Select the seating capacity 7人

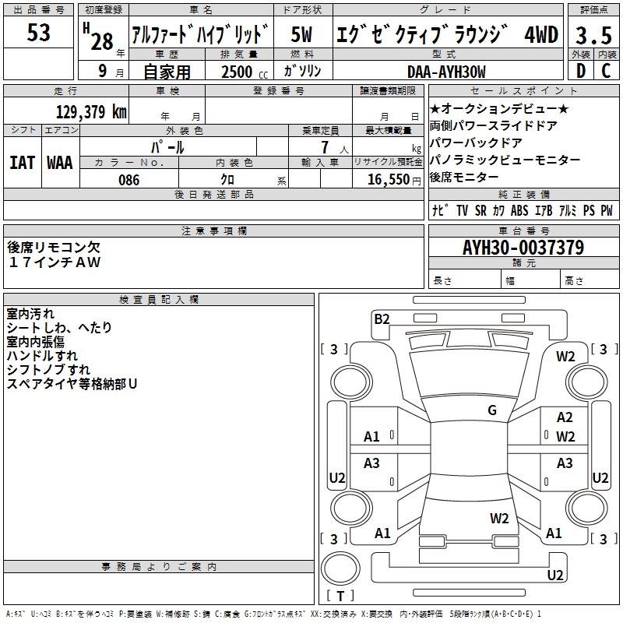click(334, 147)
